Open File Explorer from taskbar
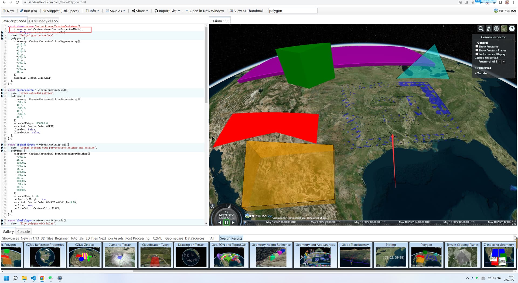The image size is (518, 283). pos(24,278)
